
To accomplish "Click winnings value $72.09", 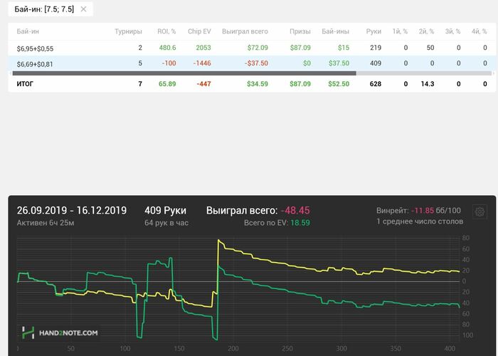I will pyautogui.click(x=258, y=48).
